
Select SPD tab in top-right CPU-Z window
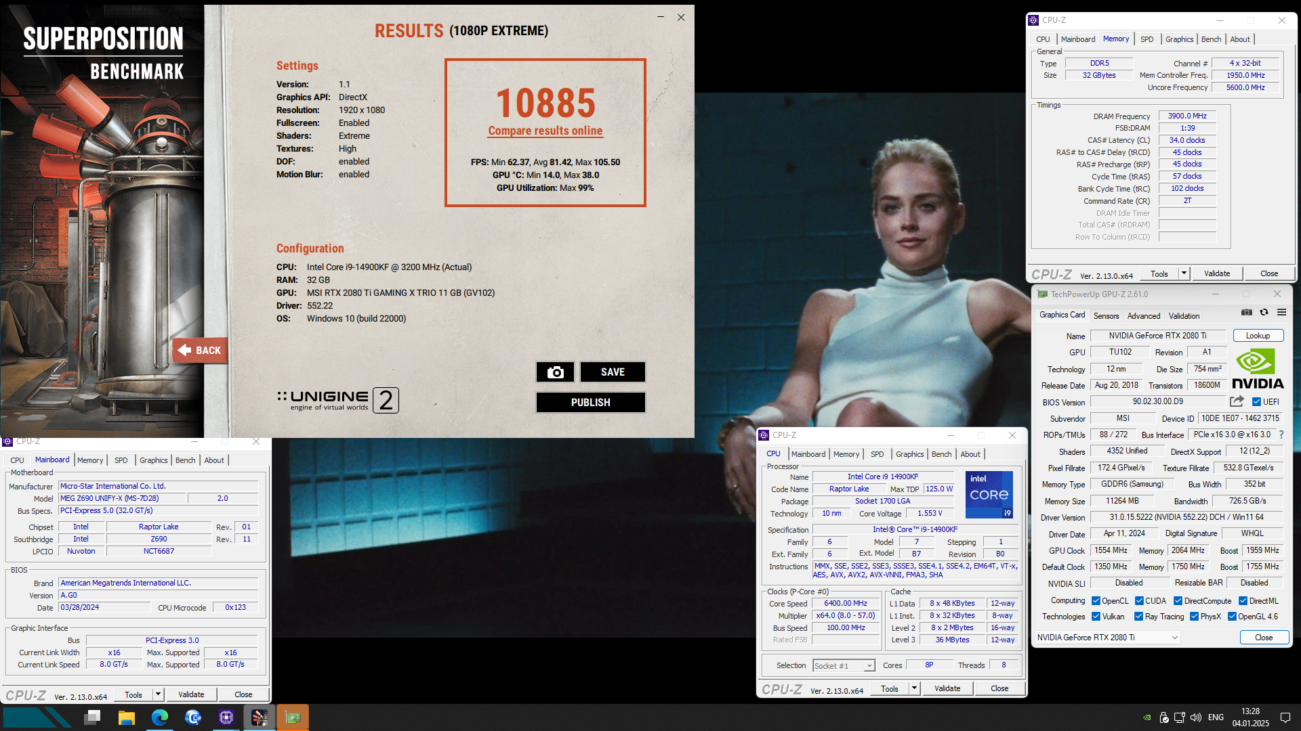coord(1147,39)
